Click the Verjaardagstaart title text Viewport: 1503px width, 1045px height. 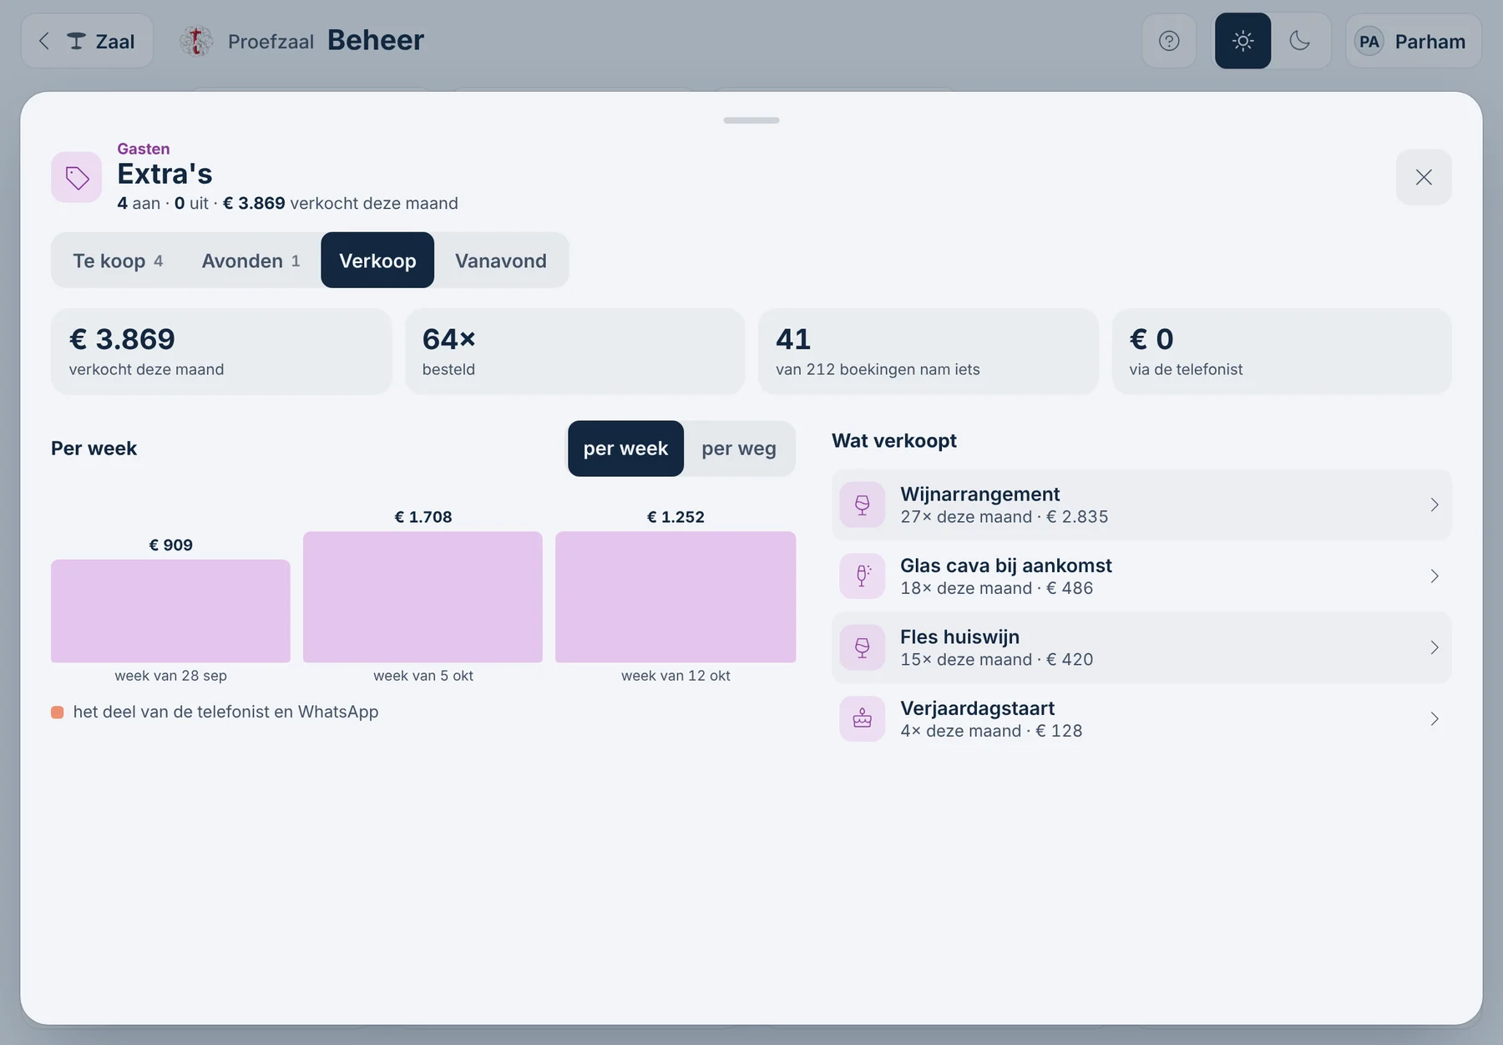click(977, 708)
